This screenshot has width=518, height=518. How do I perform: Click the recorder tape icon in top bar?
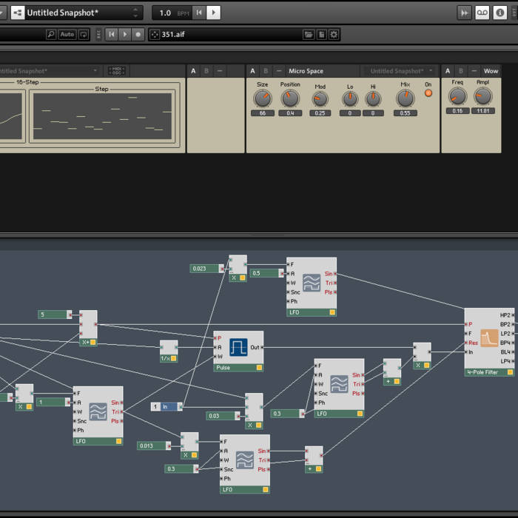482,13
